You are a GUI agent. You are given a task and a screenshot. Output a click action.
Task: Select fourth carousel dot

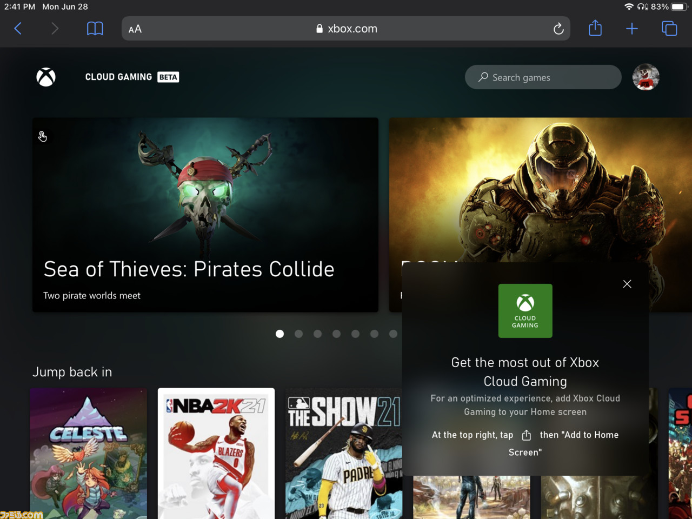pyautogui.click(x=336, y=334)
